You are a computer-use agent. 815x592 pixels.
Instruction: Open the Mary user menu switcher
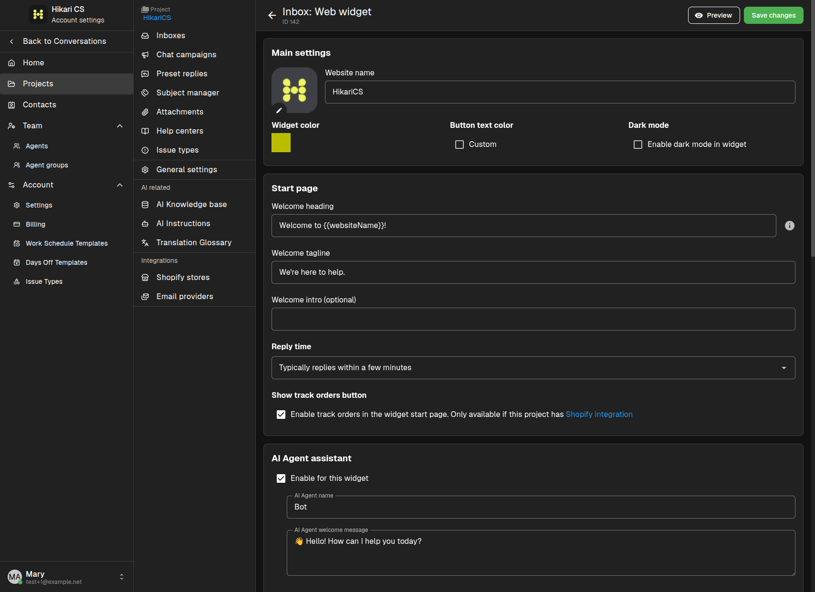[x=122, y=577]
